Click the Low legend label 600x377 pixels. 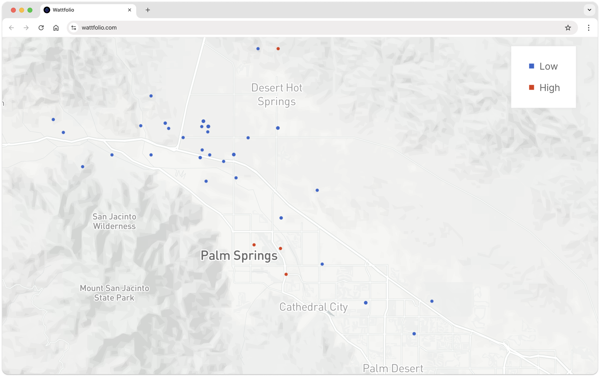point(548,66)
